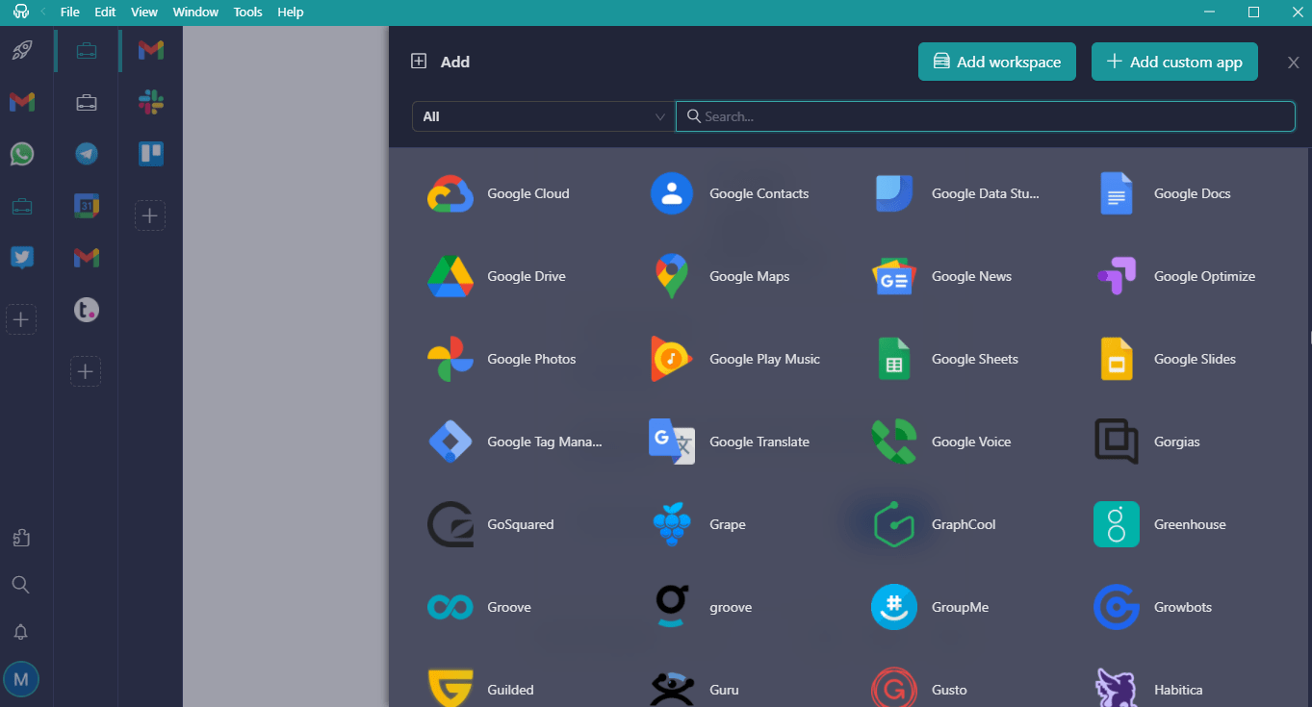Click the Add custom app button
1312x707 pixels.
pyautogui.click(x=1174, y=62)
